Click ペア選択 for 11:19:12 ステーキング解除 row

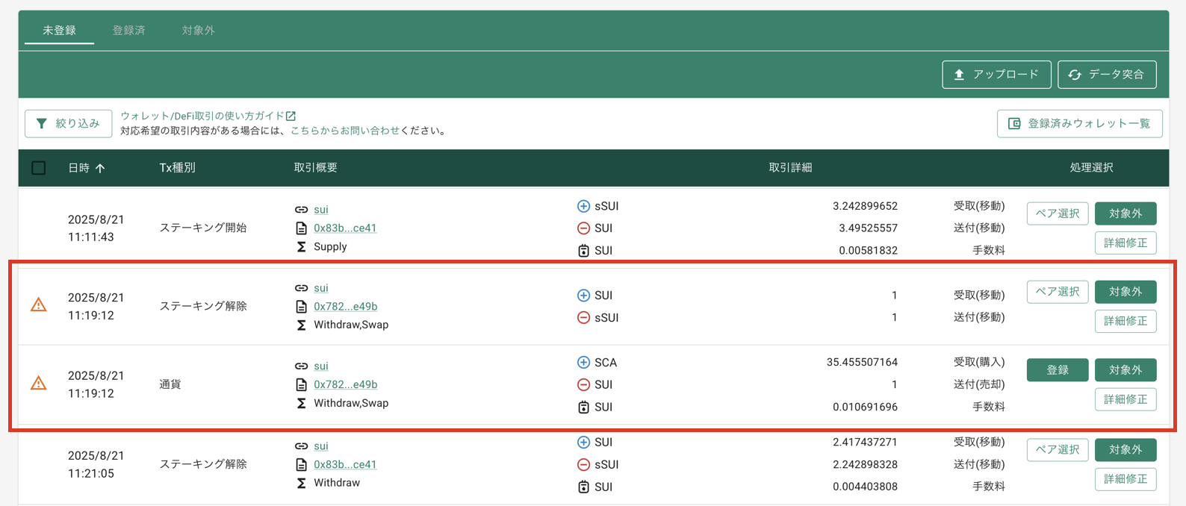pos(1058,292)
